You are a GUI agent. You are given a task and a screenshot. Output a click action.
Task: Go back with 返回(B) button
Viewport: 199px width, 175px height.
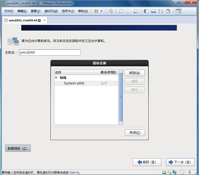[147, 162]
